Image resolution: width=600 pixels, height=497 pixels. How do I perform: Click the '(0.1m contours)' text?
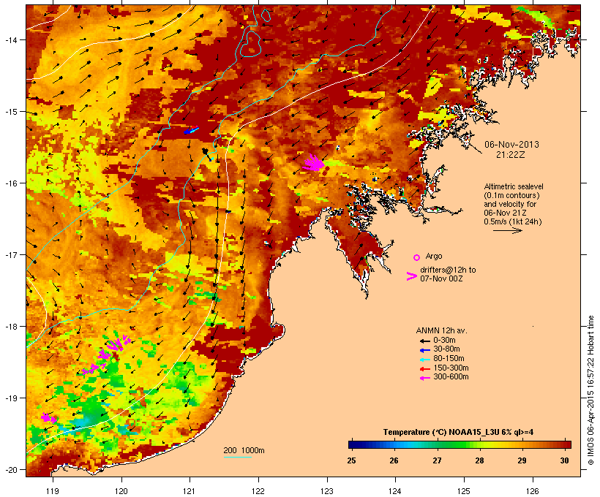coord(511,195)
